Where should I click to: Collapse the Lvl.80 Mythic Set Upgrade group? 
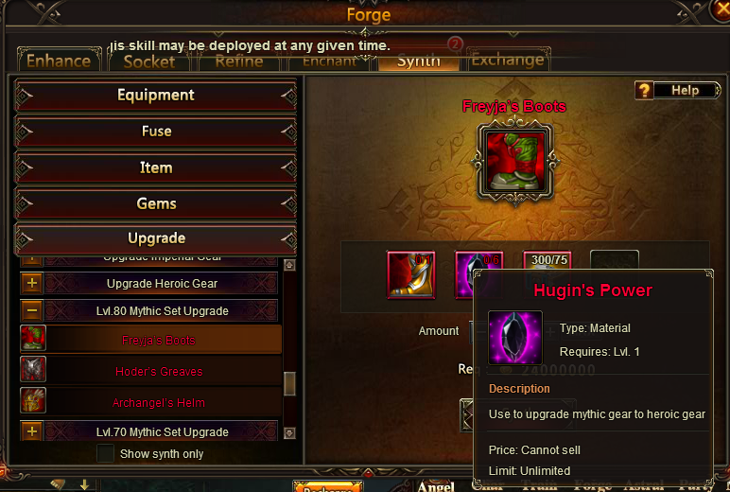32,310
